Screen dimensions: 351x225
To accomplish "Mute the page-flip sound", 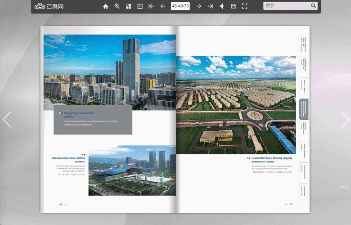I will tap(222, 6).
